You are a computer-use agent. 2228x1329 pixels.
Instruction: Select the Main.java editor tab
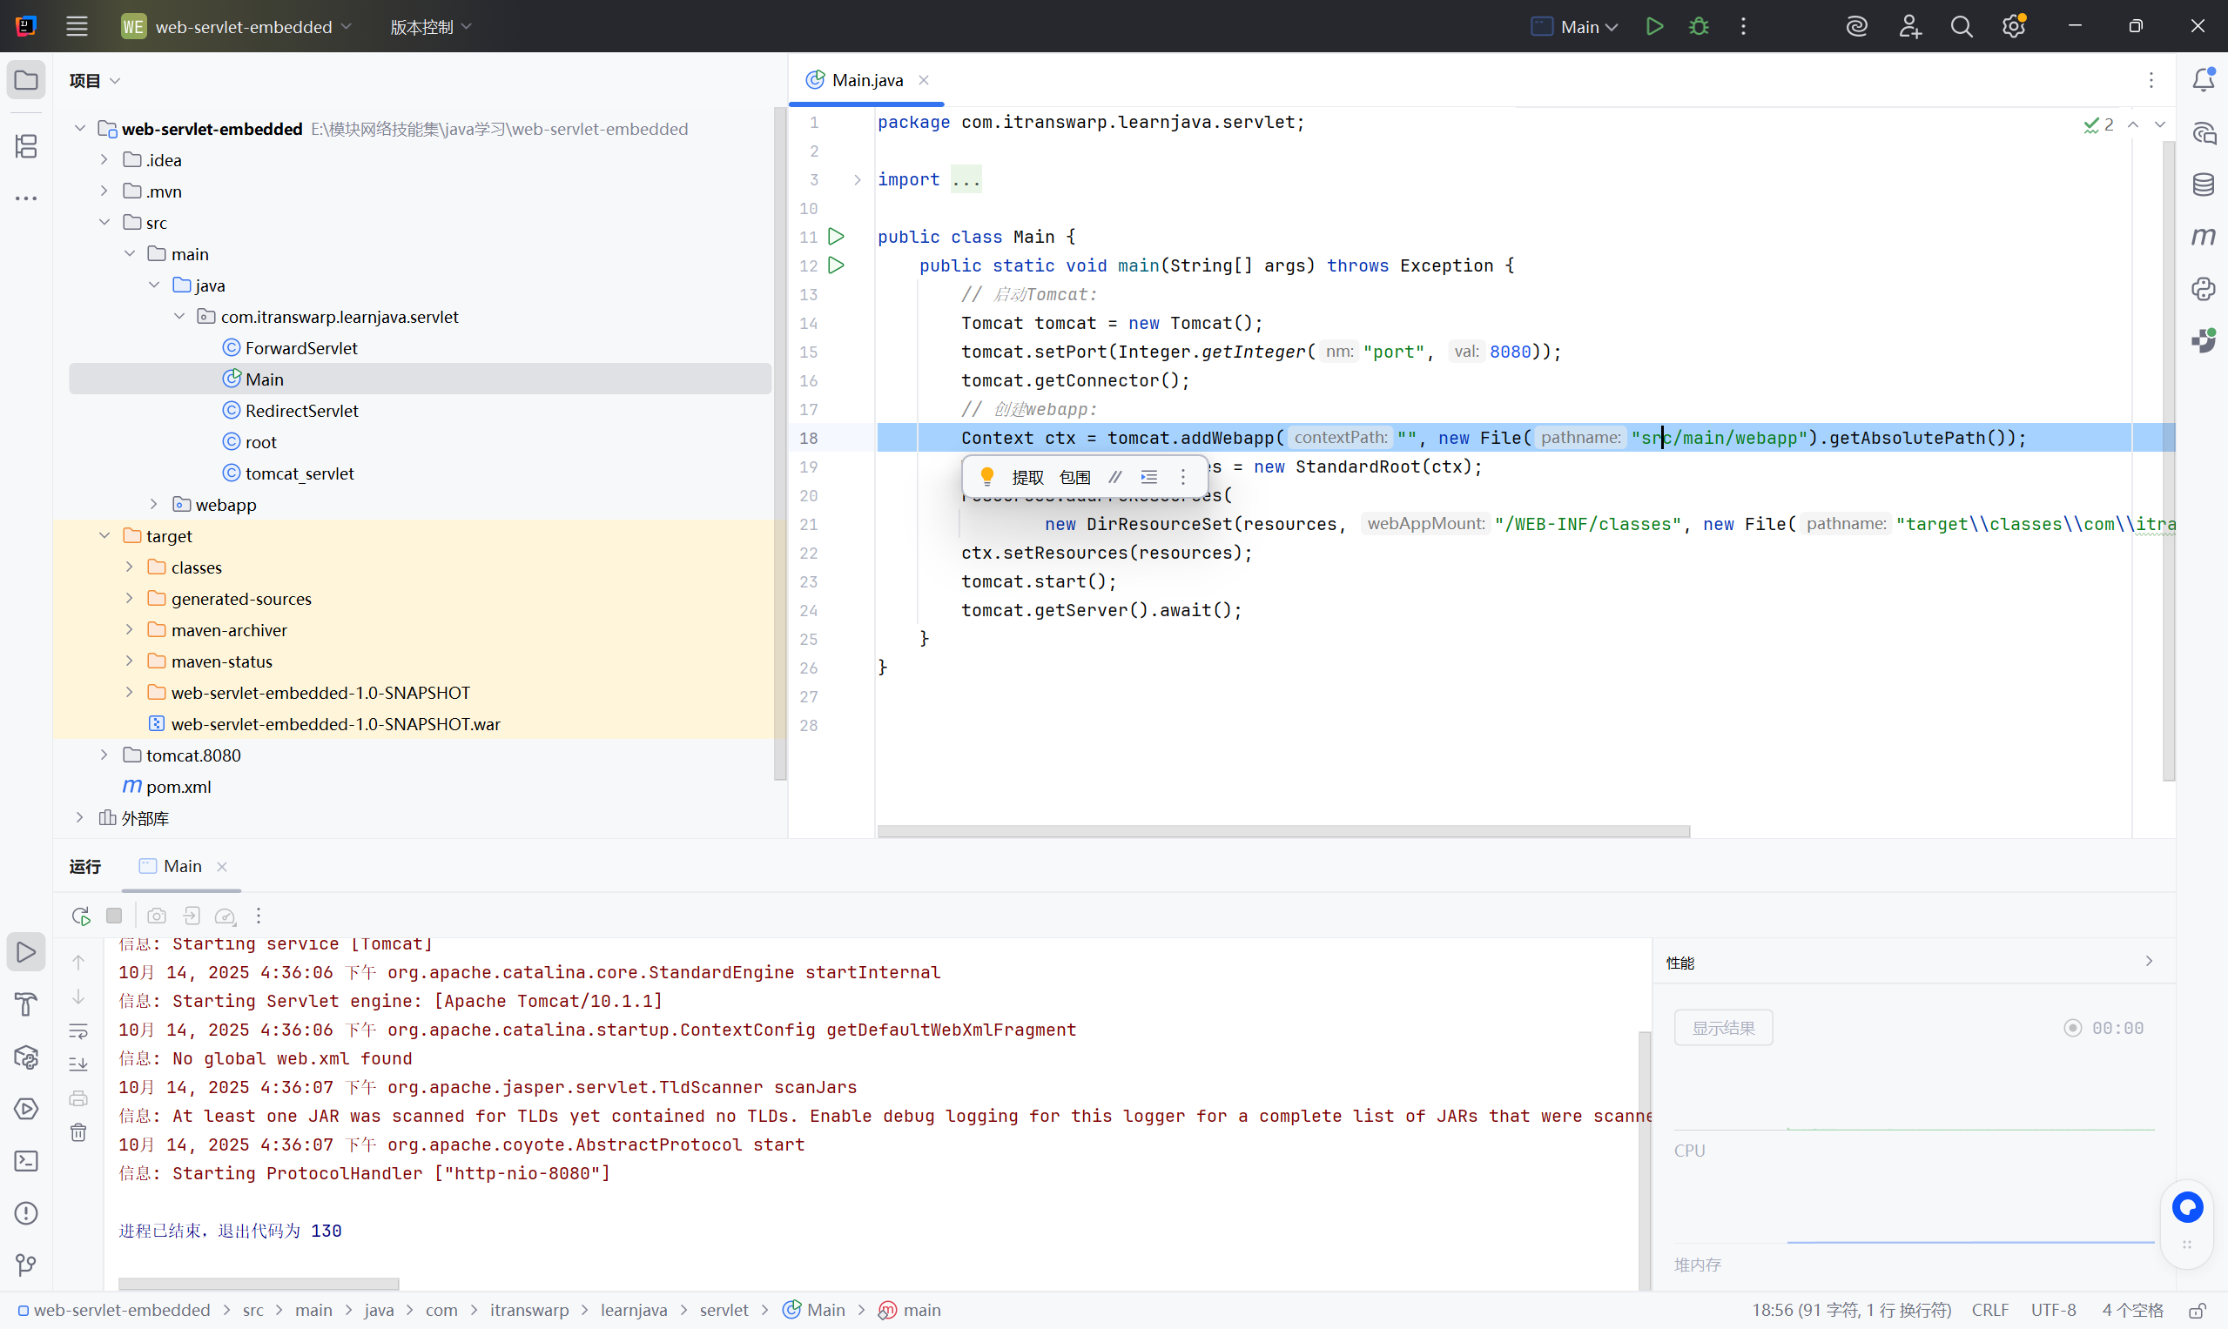tap(866, 80)
